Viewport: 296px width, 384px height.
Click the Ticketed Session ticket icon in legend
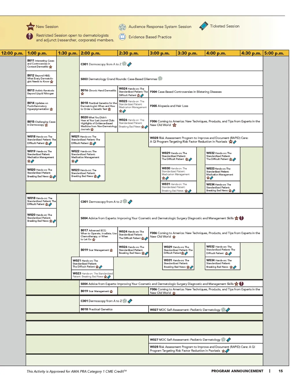point(203,26)
